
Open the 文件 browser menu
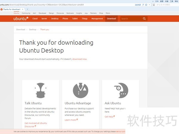coord(157,1)
